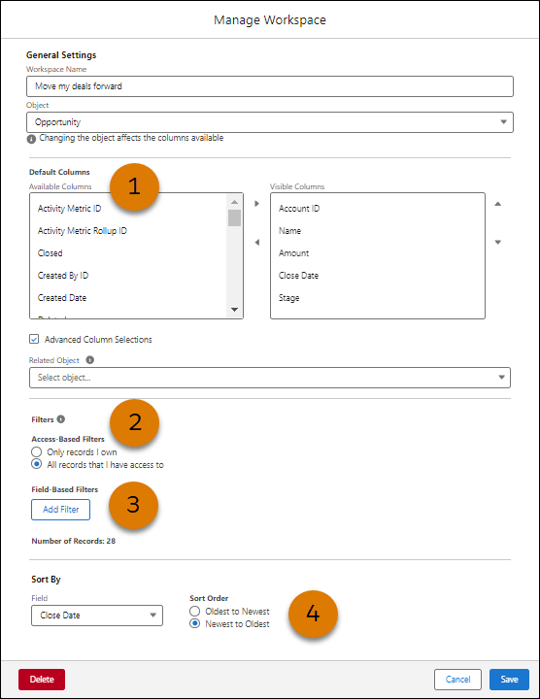Move visible column up in order
This screenshot has width=540, height=699.
click(x=498, y=204)
